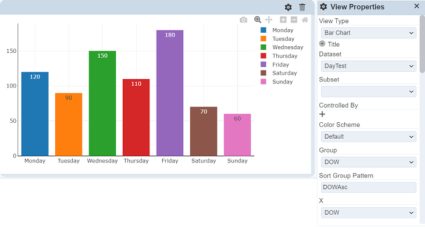
Task: Toggle Friday series in legend
Action: click(x=280, y=64)
